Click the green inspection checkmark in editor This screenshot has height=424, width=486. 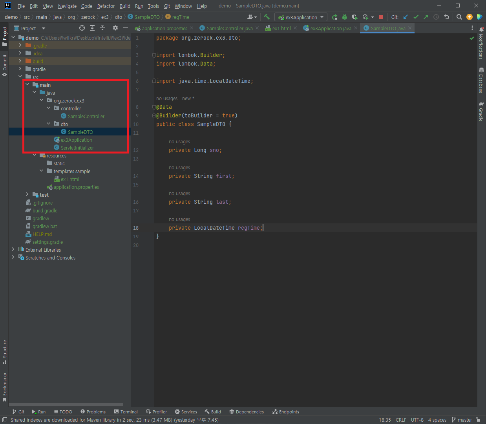[472, 38]
